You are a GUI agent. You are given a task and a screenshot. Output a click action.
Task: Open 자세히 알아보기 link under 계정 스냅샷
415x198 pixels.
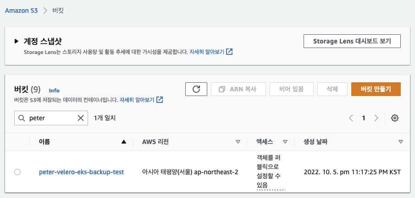pos(207,52)
